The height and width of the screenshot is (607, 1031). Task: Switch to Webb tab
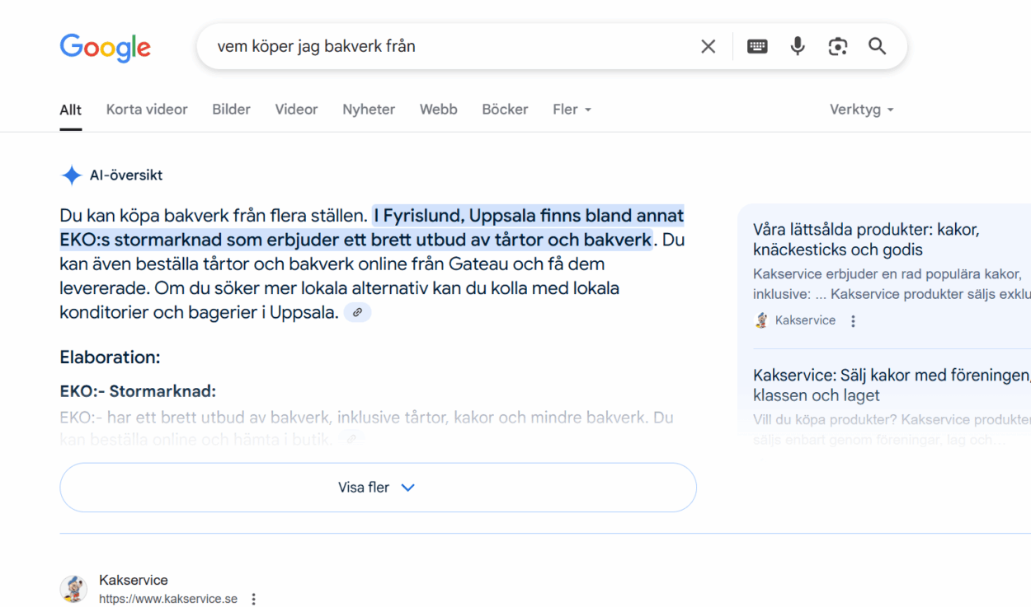click(x=439, y=110)
